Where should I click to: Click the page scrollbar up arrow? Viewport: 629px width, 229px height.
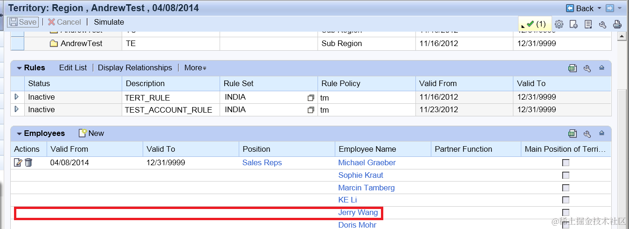click(x=621, y=36)
